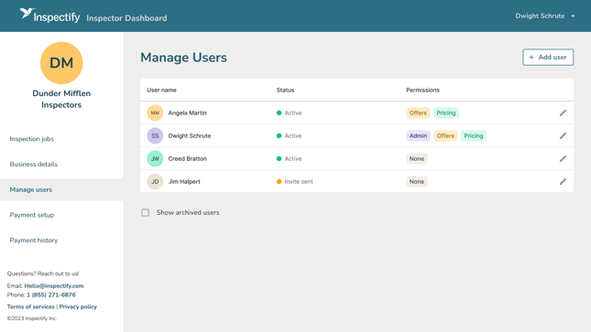Viewport: 591px width, 332px height.
Task: Click the Hello@inspectify.com email link
Action: coord(54,285)
